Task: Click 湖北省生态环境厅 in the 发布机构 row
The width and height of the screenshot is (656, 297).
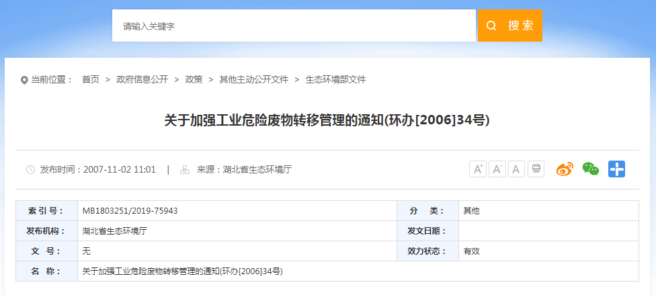Action: 115,231
